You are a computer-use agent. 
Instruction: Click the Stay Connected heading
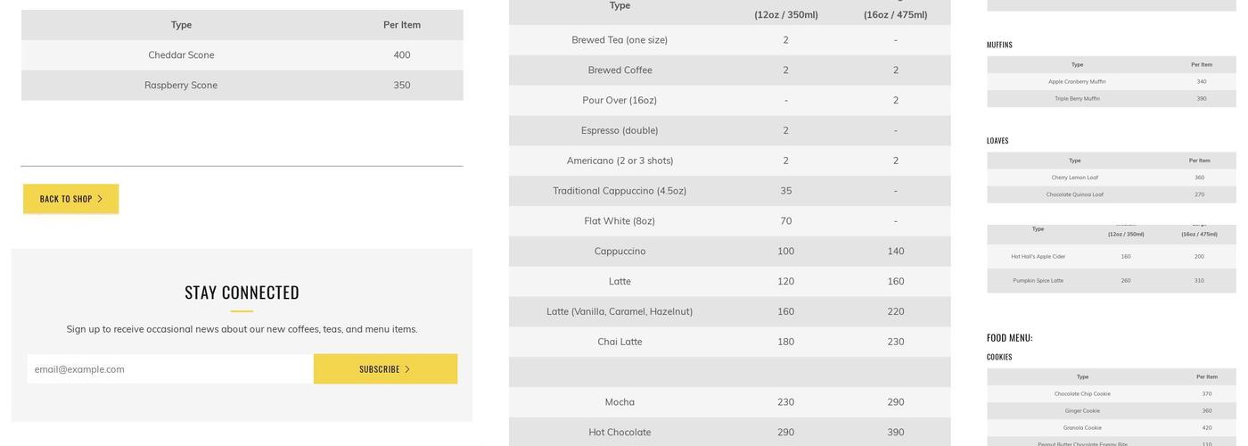242,293
